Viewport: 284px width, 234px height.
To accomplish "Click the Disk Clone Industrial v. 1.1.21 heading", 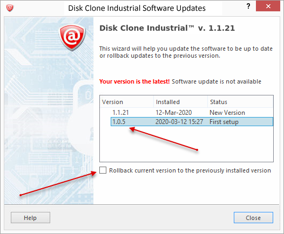I will pyautogui.click(x=167, y=28).
